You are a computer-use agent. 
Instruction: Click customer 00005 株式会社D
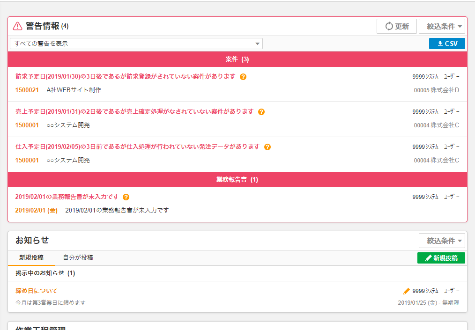[x=437, y=90]
